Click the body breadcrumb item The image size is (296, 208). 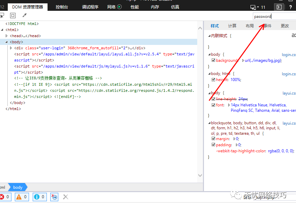[x=18, y=187]
